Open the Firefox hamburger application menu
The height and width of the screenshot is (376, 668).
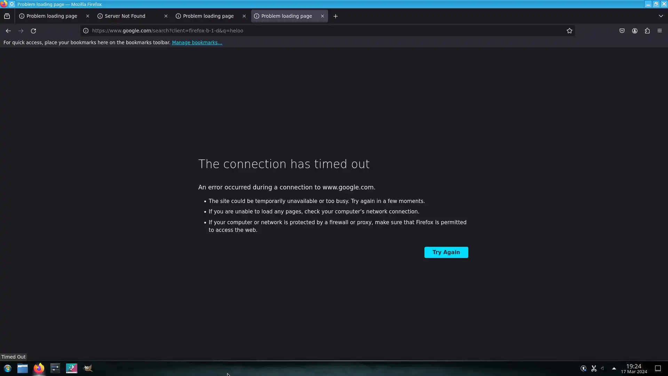[660, 31]
